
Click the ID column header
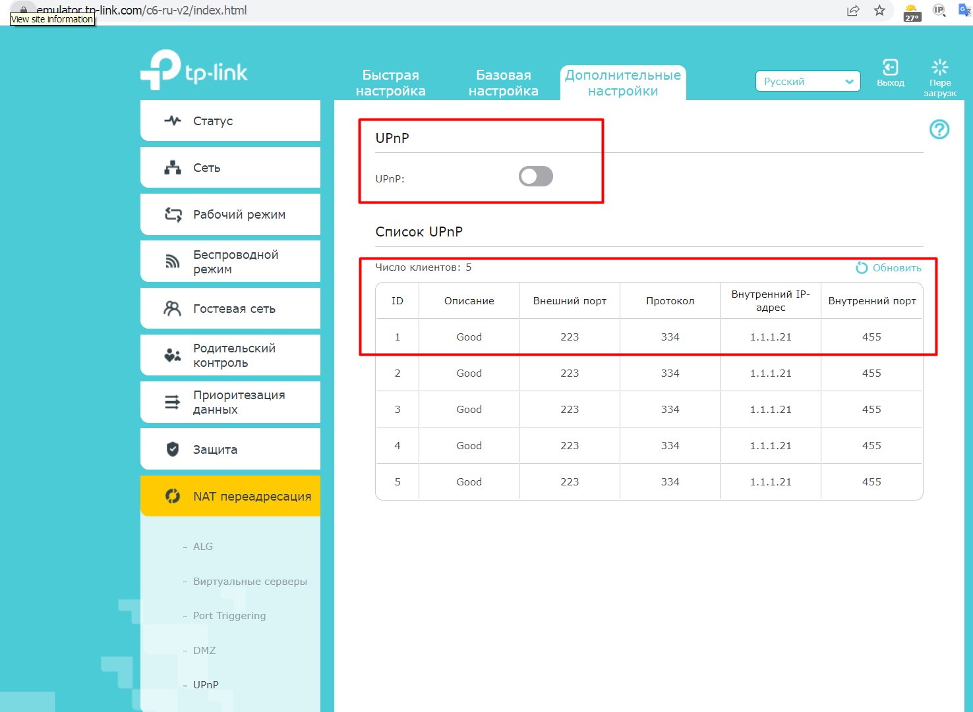tap(398, 301)
